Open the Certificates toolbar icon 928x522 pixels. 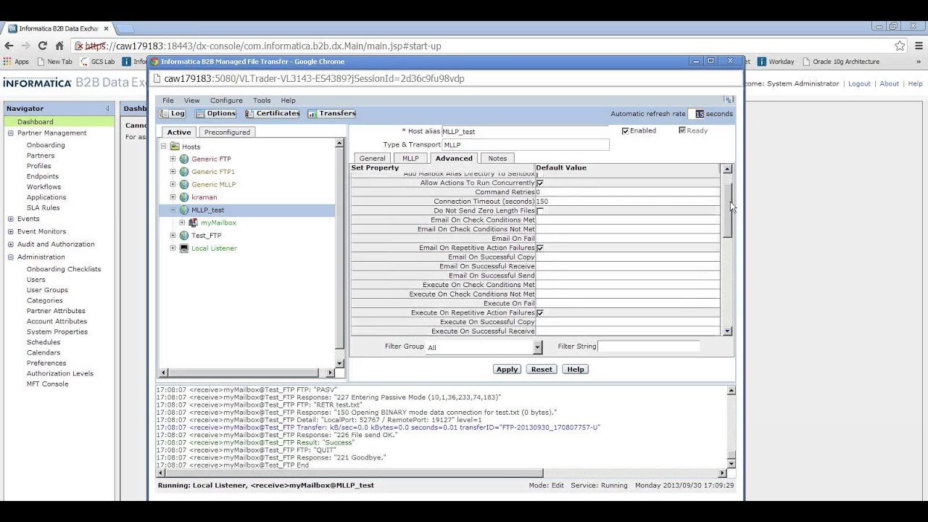tap(273, 114)
